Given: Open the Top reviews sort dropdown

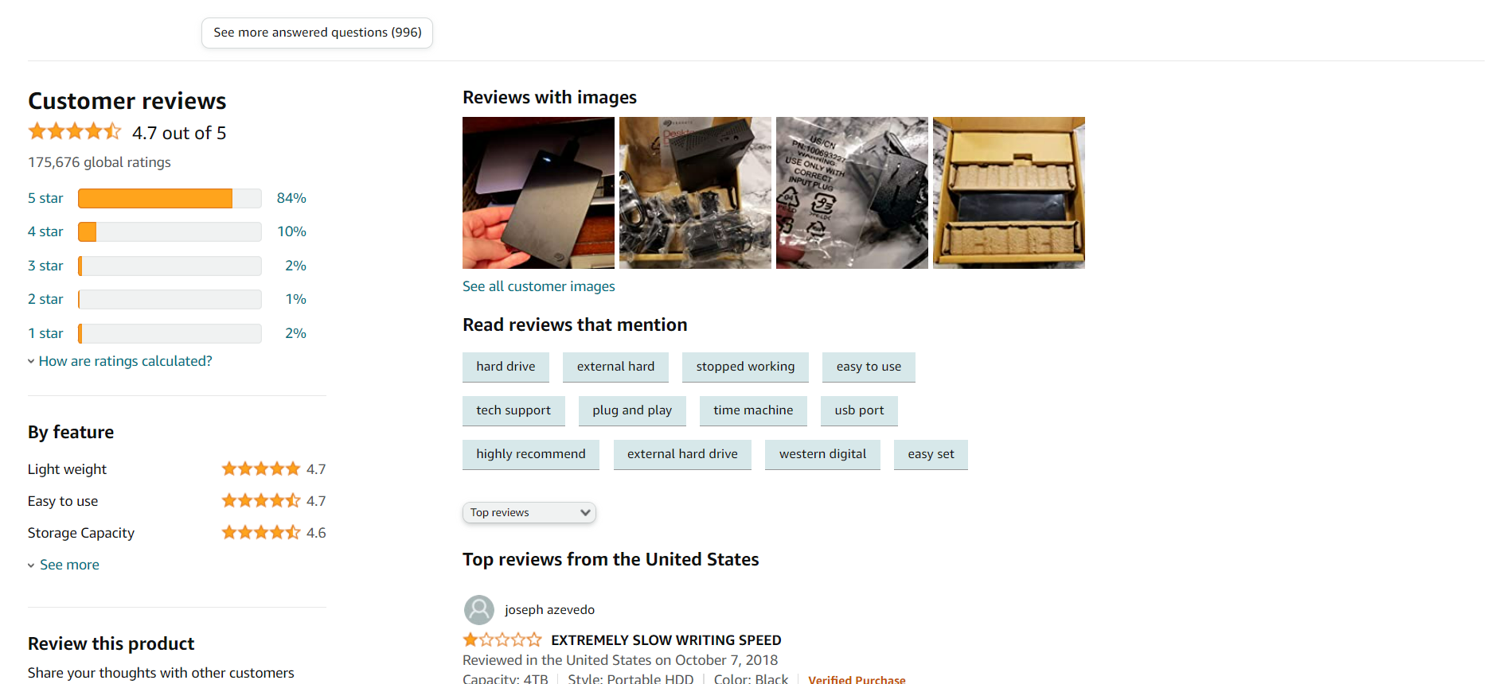Looking at the screenshot, I should pyautogui.click(x=529, y=513).
